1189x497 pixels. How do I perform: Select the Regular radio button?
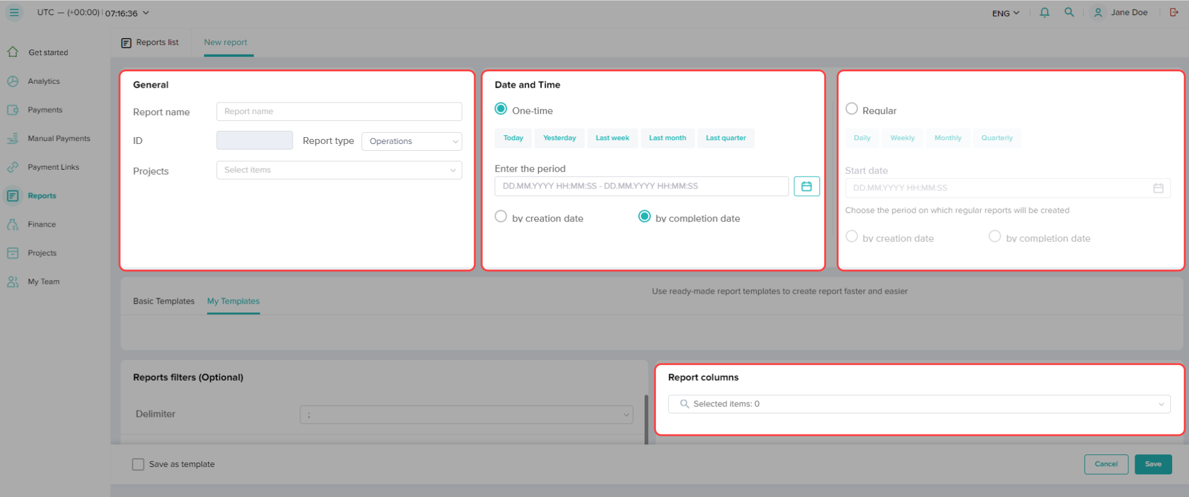tap(852, 109)
